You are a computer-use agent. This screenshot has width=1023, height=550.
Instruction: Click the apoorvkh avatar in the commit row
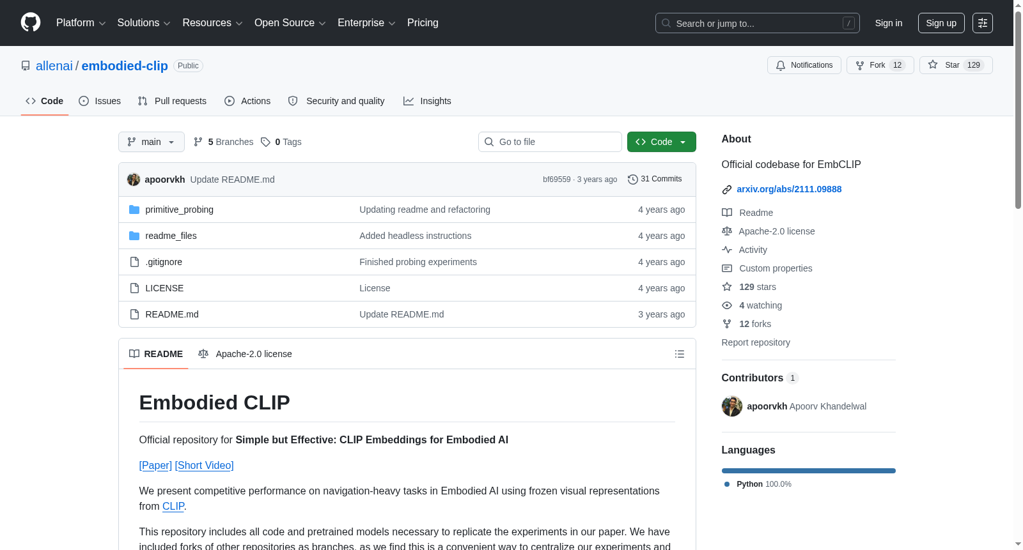coord(134,180)
